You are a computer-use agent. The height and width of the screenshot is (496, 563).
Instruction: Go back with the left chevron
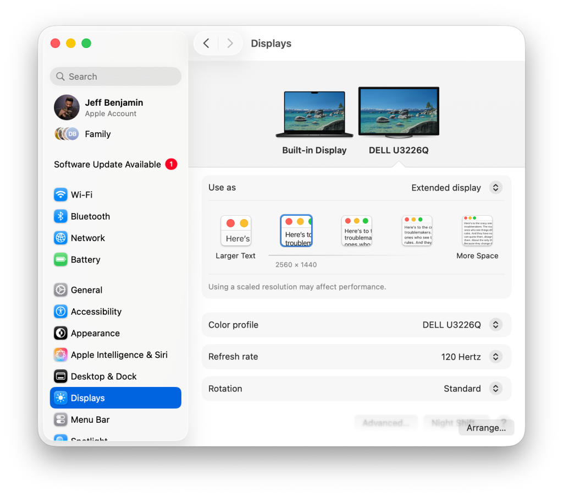click(206, 43)
